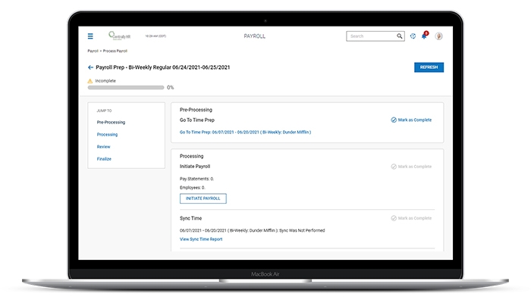Click the CentrallyHR logo
Viewport: 531px width, 303px height.
coord(119,36)
